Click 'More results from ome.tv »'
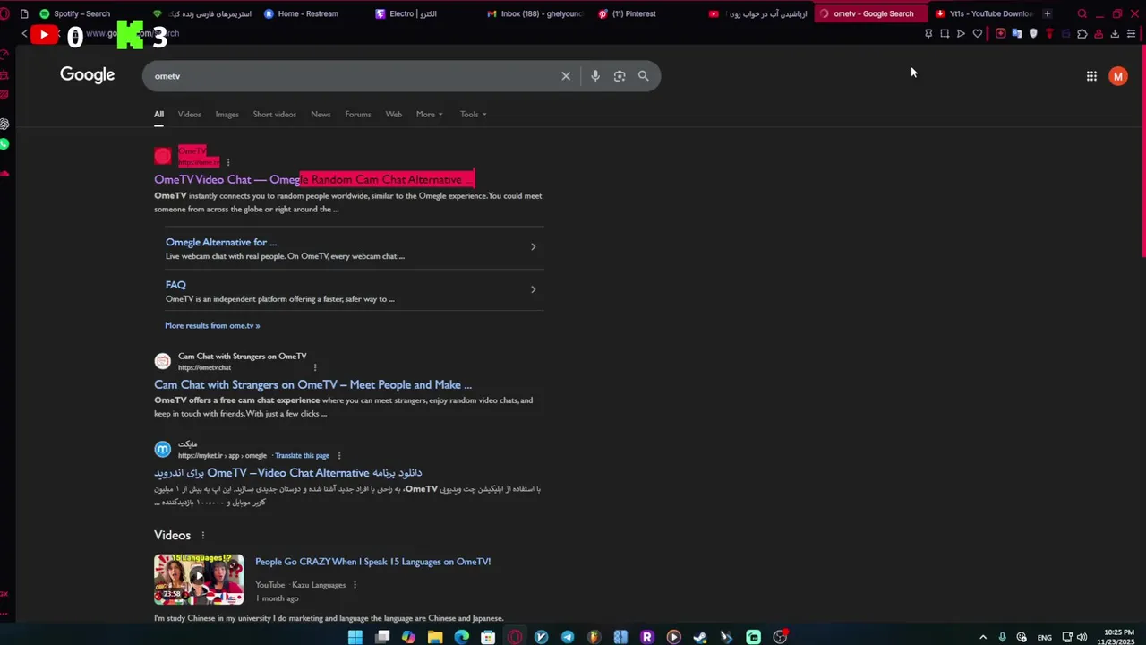This screenshot has width=1146, height=645. (x=212, y=325)
